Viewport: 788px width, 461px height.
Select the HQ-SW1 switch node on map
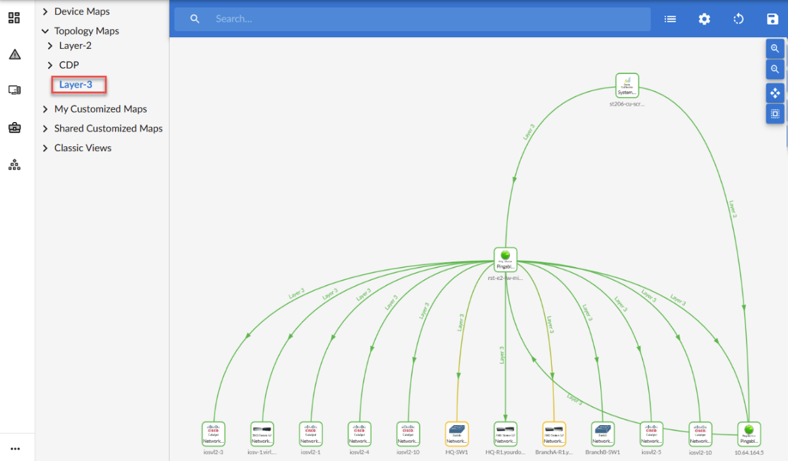pyautogui.click(x=457, y=433)
